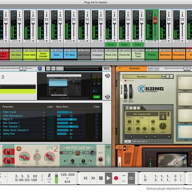Screen dimensions: 192x192
Task: Click the green bus button above Pluck Town
Action: 138,44
